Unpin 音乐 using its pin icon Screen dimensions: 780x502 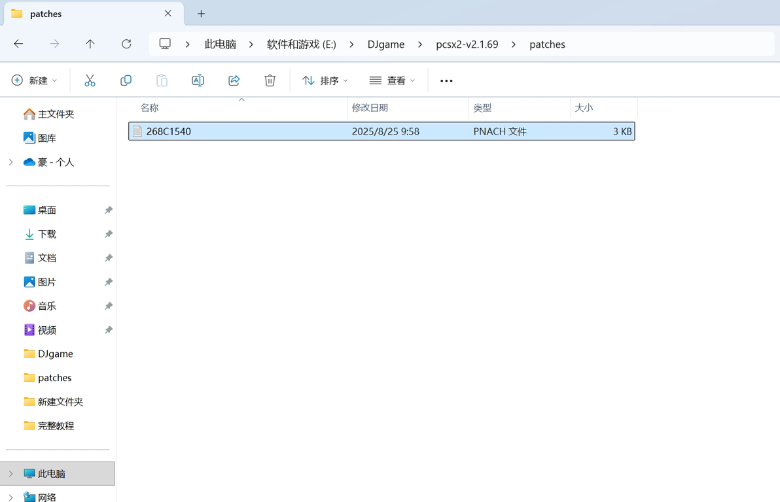coord(109,306)
